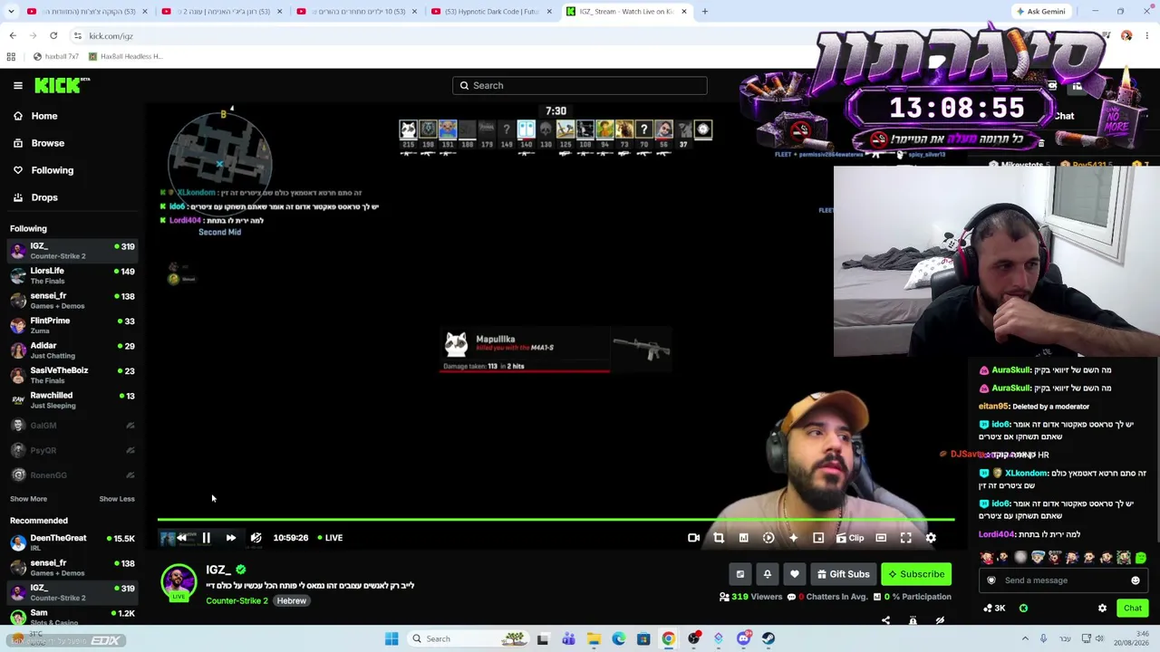Open Drops in sidebar
The image size is (1160, 652).
click(35, 197)
